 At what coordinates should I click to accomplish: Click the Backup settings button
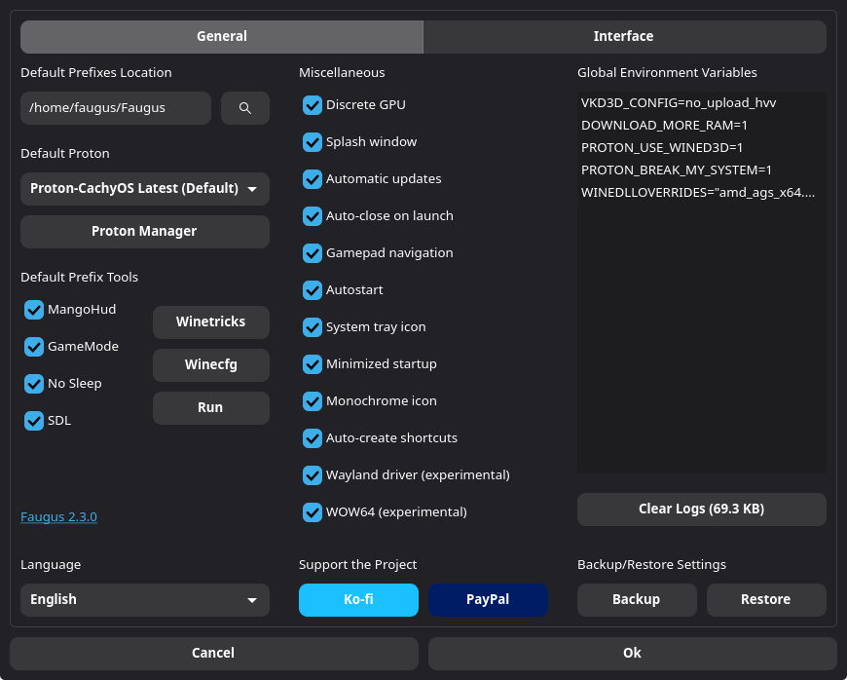coord(637,599)
